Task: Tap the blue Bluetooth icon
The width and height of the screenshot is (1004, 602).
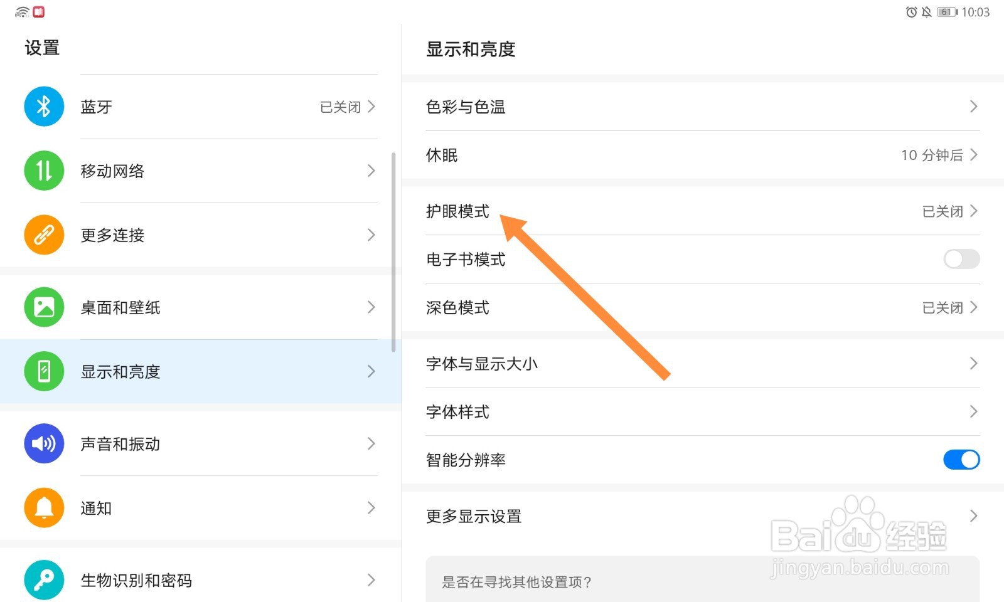Action: 44,107
